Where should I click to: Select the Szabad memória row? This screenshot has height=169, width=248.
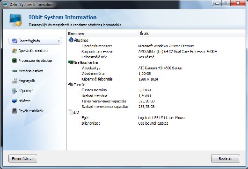156,95
